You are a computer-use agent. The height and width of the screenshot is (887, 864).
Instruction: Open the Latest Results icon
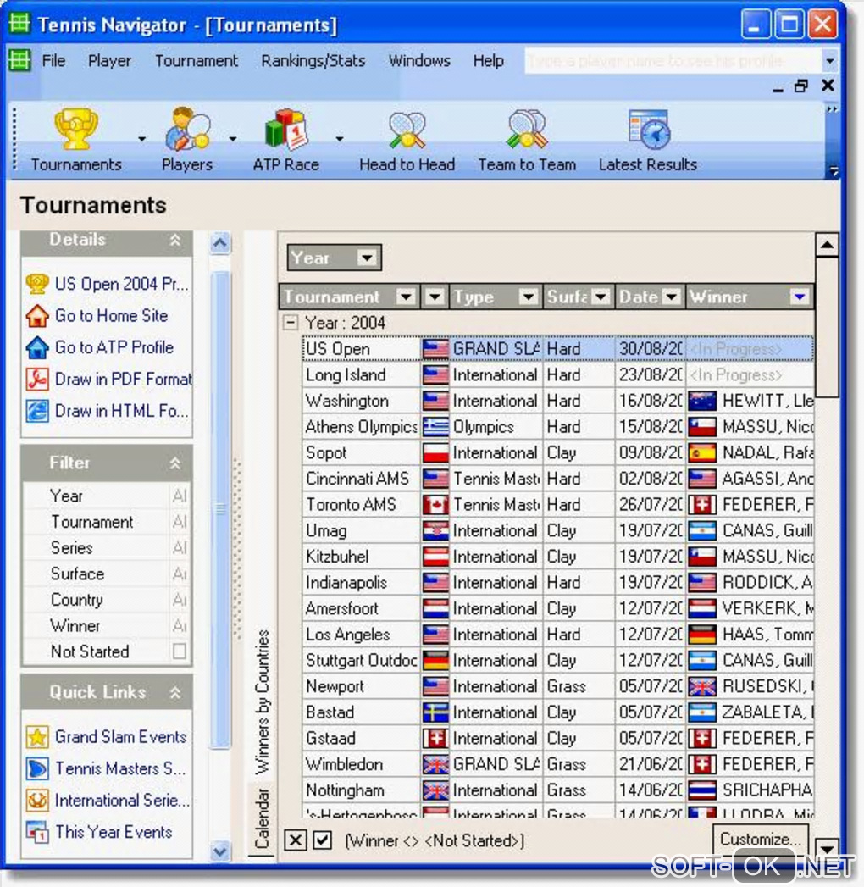pyautogui.click(x=649, y=130)
